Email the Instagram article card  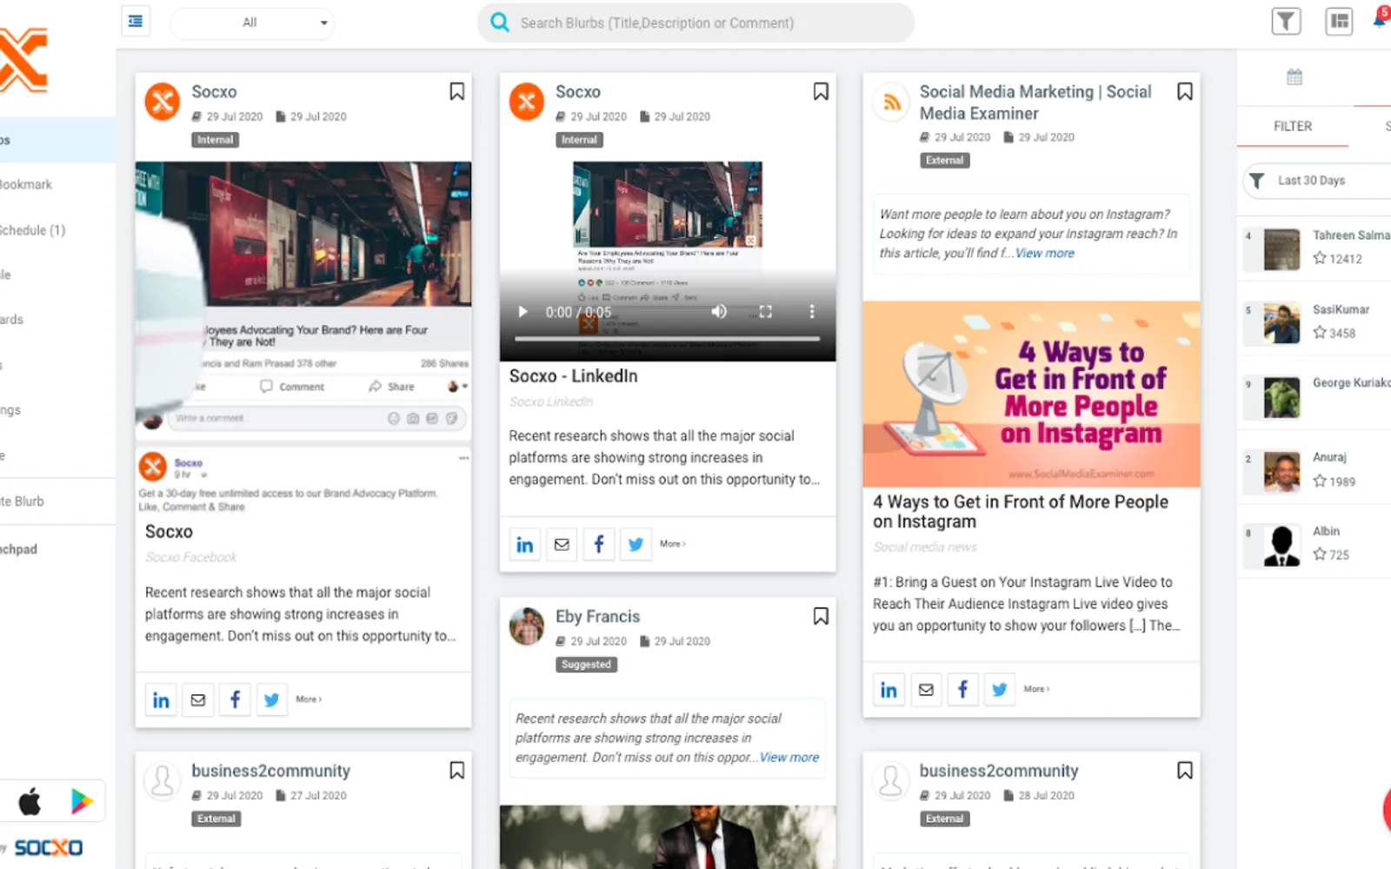coord(926,689)
